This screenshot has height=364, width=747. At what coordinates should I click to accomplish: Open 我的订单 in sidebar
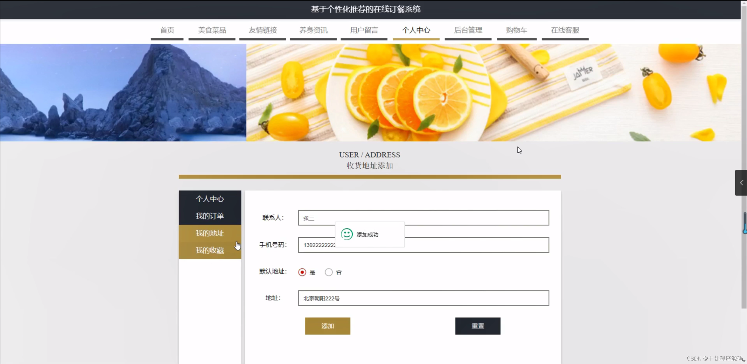[x=210, y=216]
